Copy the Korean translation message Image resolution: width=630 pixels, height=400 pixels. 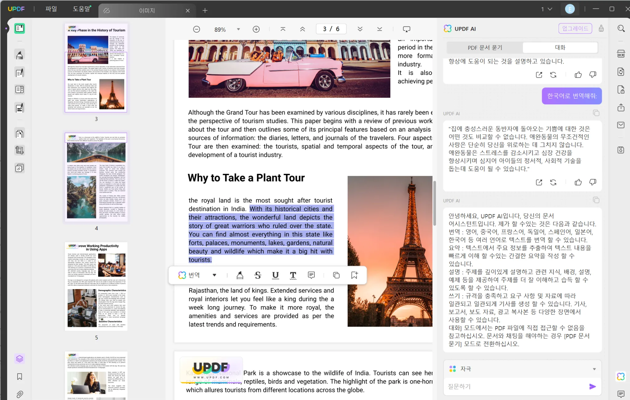[x=596, y=113]
